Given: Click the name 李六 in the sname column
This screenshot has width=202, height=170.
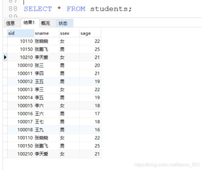Looking at the screenshot, I should tap(39, 106).
